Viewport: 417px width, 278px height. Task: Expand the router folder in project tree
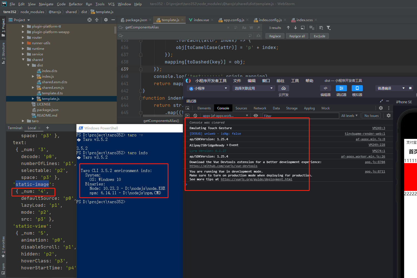click(23, 38)
